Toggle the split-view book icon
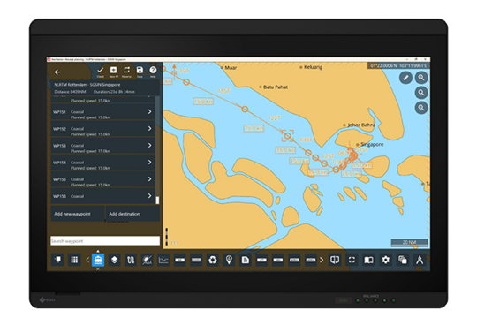This screenshot has height=318, width=477. [x=335, y=260]
